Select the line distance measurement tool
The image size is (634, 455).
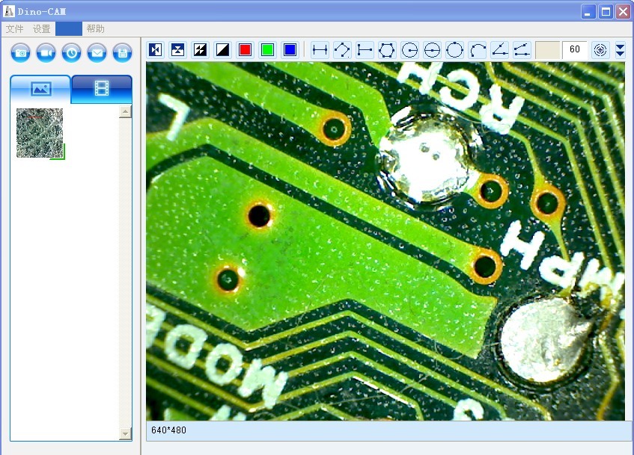tap(320, 50)
